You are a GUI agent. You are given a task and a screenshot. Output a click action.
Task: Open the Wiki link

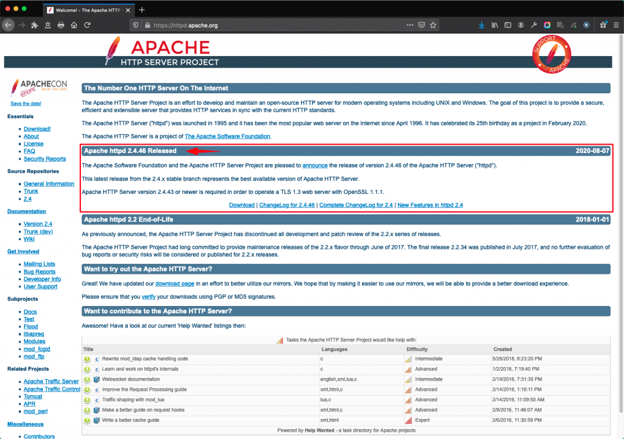pyautogui.click(x=29, y=239)
